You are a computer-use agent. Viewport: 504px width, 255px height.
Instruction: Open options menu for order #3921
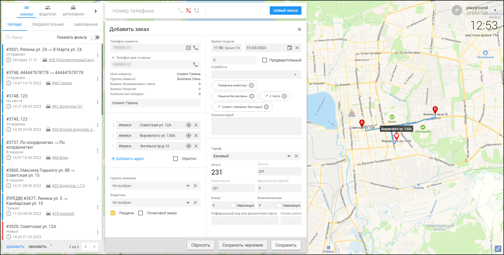click(x=98, y=55)
